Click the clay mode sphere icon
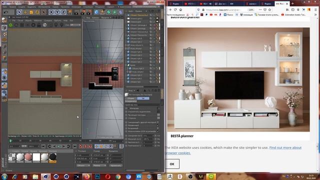The width and height of the screenshot is (320, 180). pyautogui.click(x=44, y=25)
